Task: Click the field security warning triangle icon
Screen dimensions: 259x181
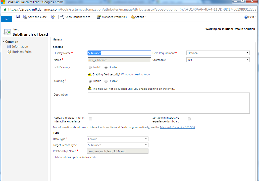Action: point(89,74)
